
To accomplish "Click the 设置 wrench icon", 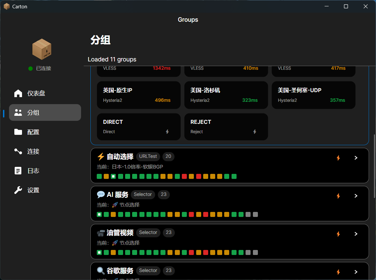I will pyautogui.click(x=18, y=190).
